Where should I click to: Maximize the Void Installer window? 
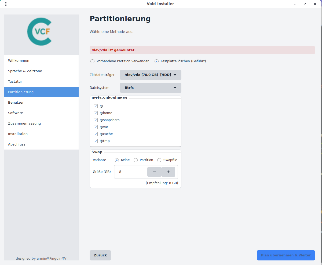tap(305, 4)
